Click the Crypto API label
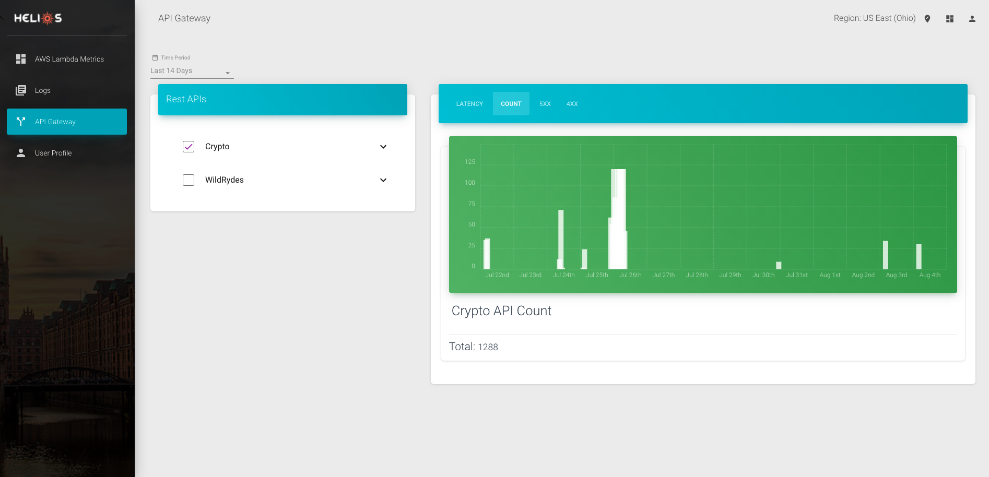Image resolution: width=989 pixels, height=477 pixels. tap(217, 147)
